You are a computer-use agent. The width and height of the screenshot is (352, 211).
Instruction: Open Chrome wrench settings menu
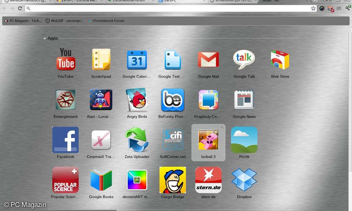click(x=347, y=8)
